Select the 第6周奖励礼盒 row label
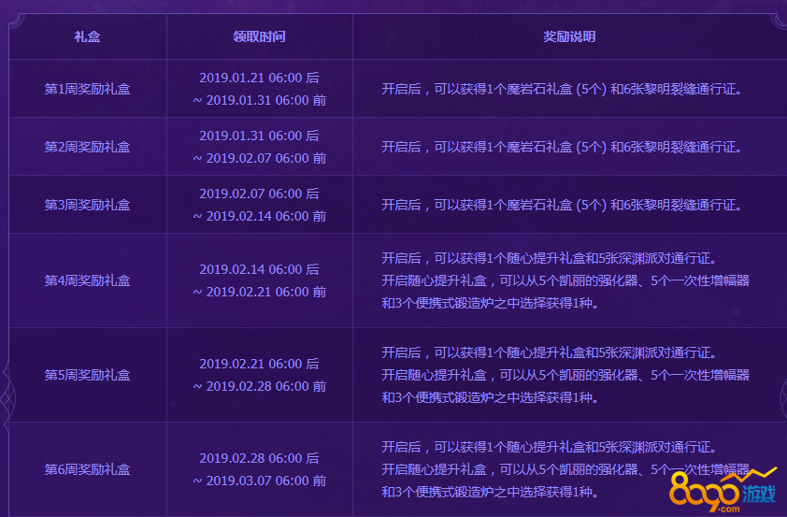 tap(88, 469)
